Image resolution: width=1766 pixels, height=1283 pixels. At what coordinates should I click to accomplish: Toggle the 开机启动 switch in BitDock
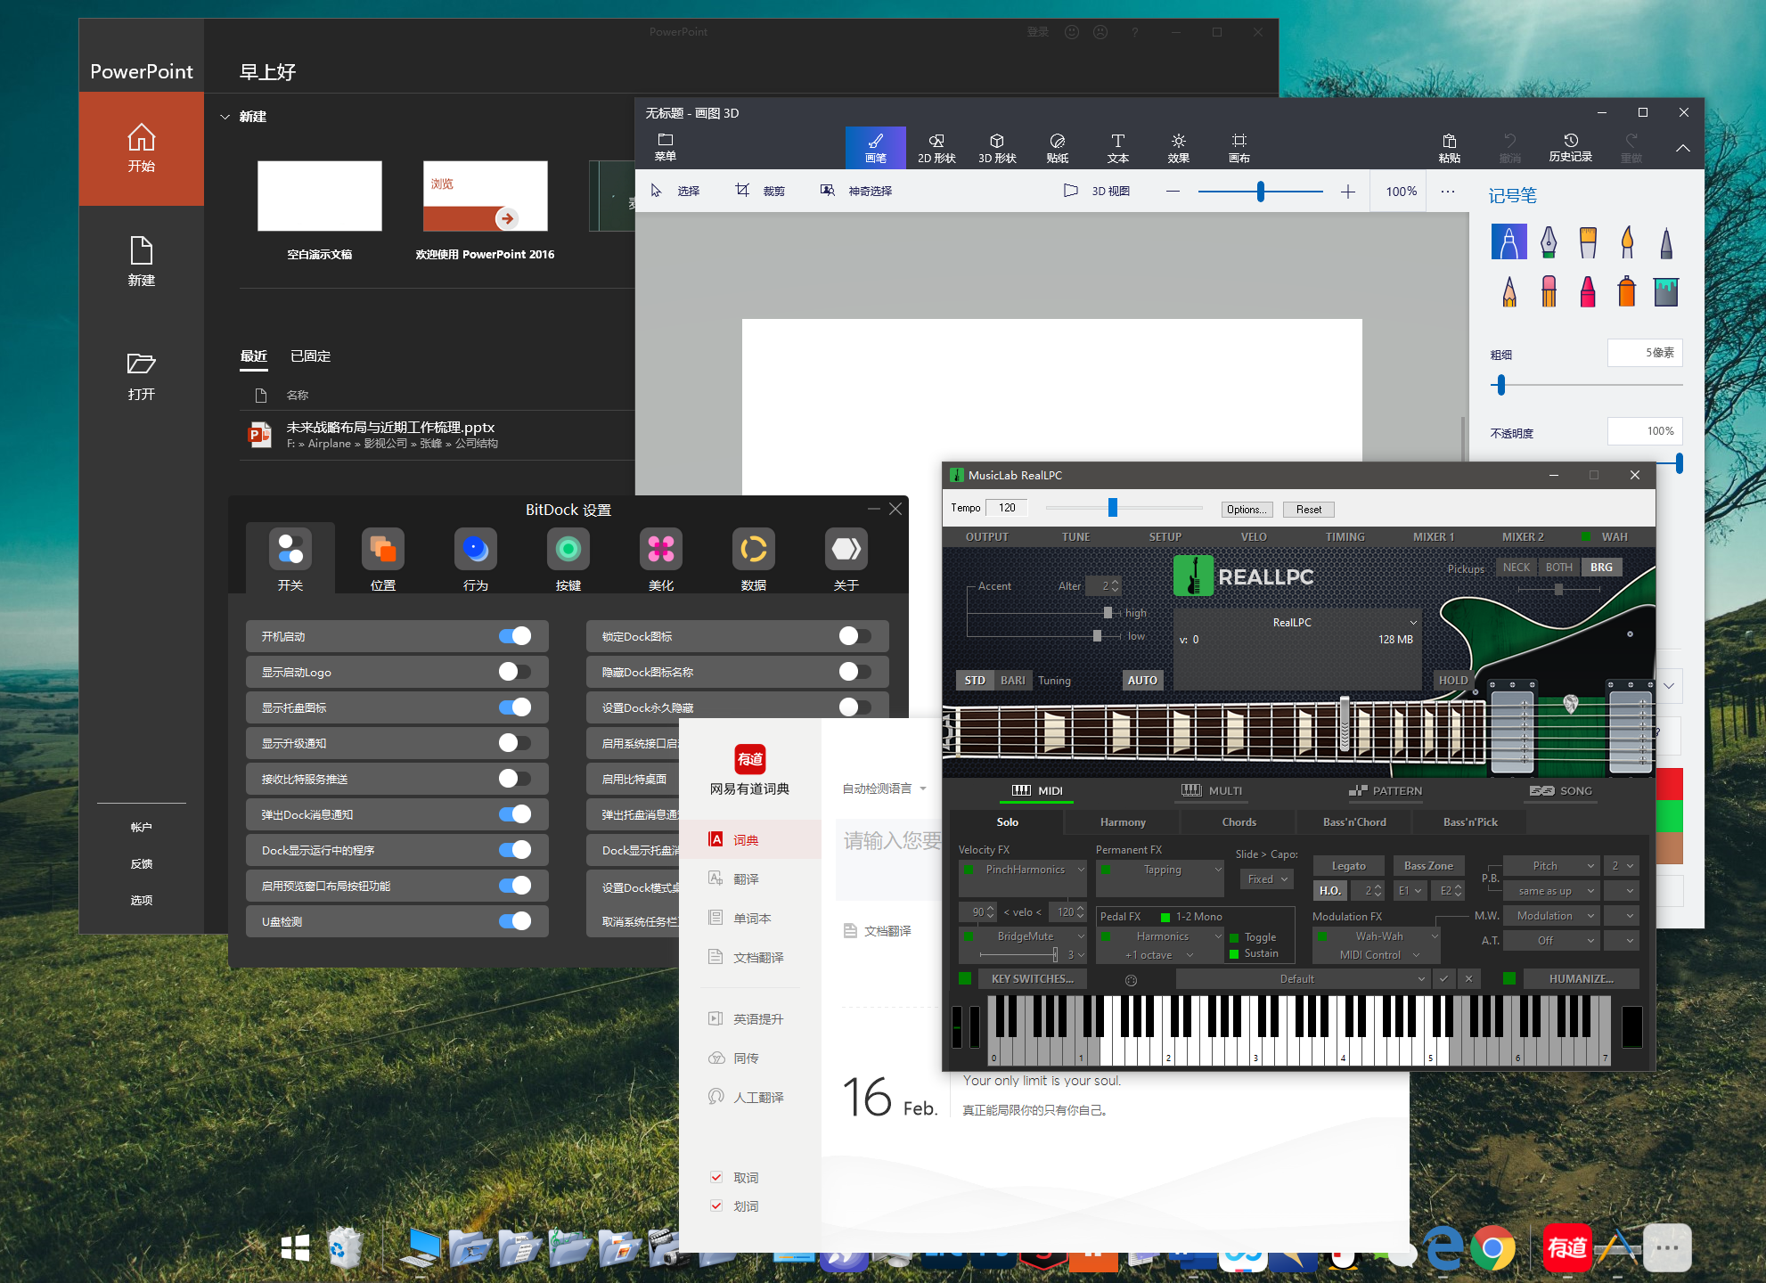[514, 635]
